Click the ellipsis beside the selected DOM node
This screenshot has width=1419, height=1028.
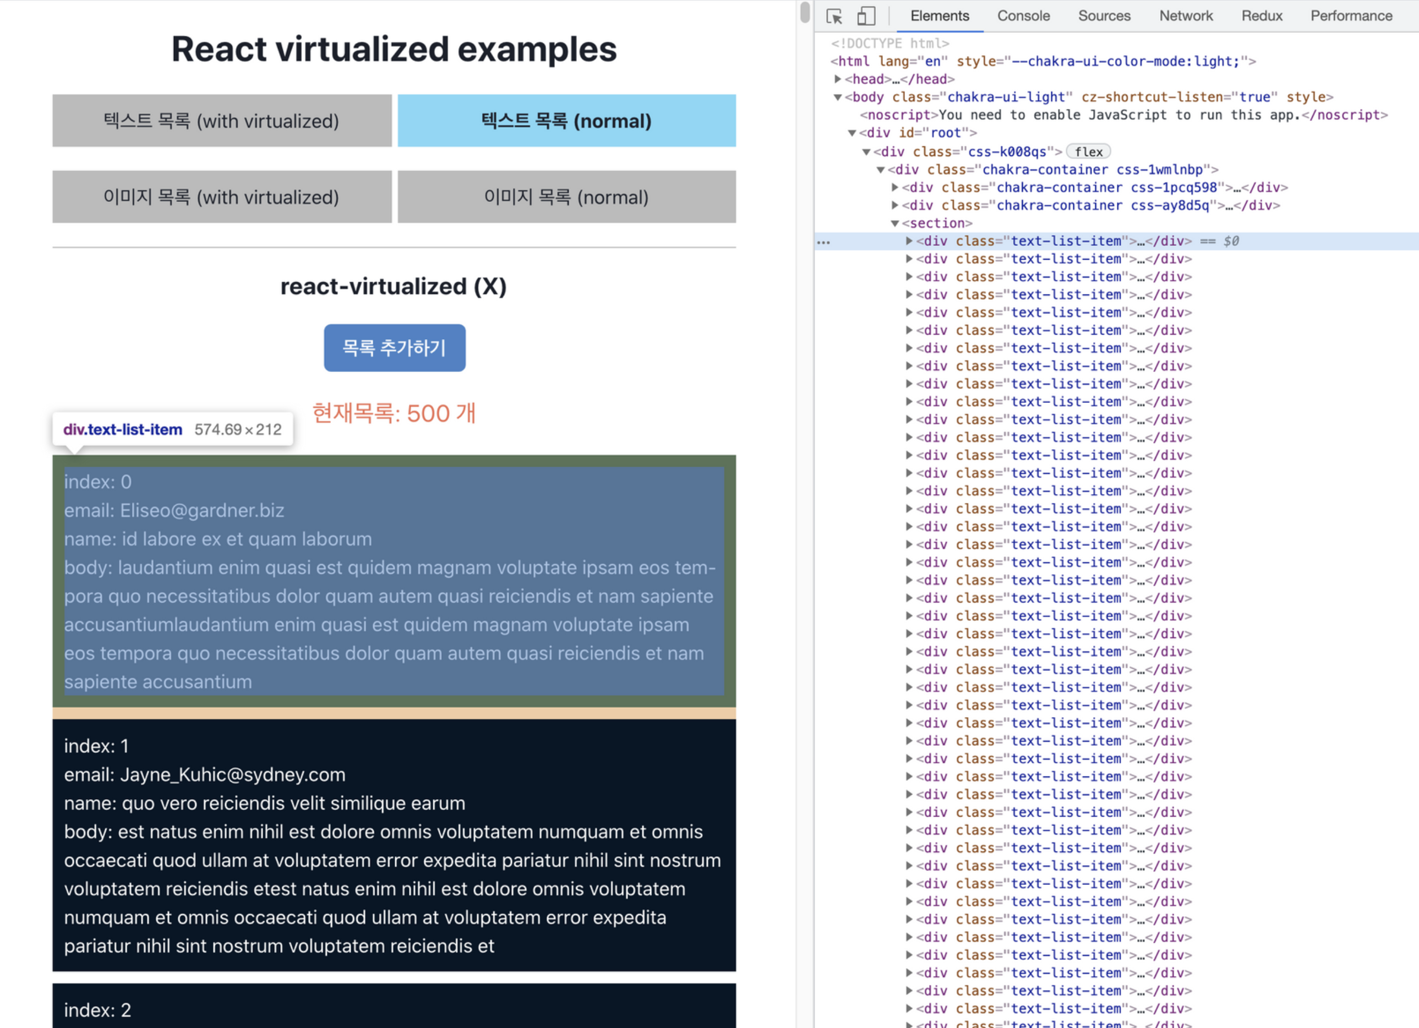(x=823, y=242)
